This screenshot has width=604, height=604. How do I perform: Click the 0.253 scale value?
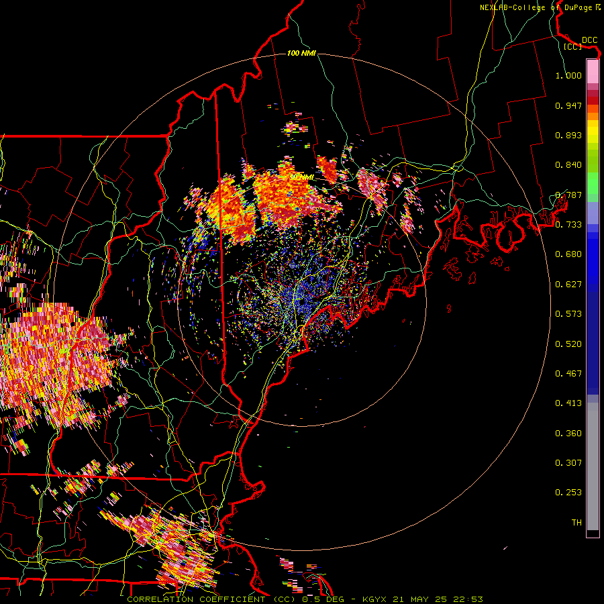click(568, 493)
